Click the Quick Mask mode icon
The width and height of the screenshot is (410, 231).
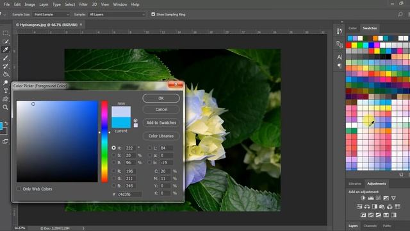pos(5,142)
